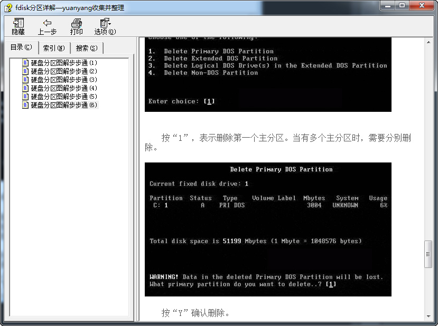Click '2. Delete Extended DOS Partition' line
The image size is (438, 326).
[x=213, y=58]
